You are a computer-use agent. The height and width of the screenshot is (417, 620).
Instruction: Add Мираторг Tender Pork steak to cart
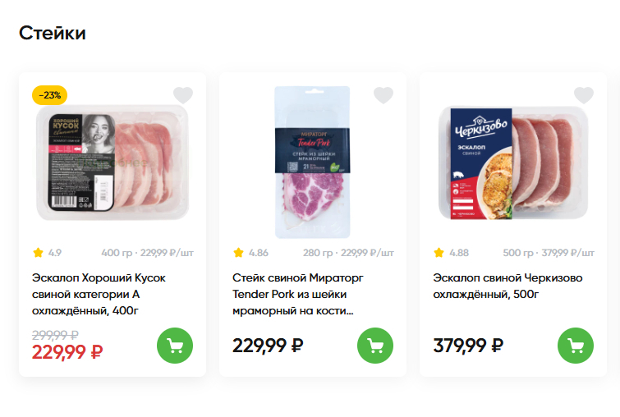point(375,346)
